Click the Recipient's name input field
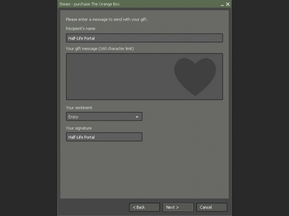The width and height of the screenshot is (289, 216). click(144, 38)
